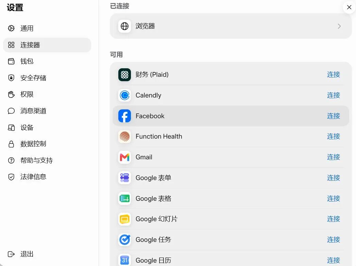Click the 法律信息 shield check icon
356x266 pixels.
tap(11, 177)
